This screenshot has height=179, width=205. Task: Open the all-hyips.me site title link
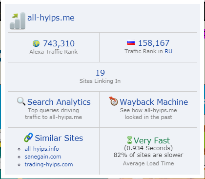(x=51, y=18)
